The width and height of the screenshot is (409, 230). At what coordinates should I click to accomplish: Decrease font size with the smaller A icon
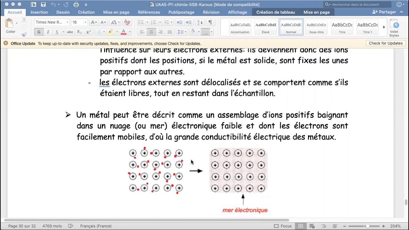[x=103, y=22]
